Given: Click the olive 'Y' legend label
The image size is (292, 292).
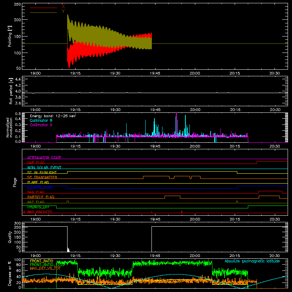Looking at the screenshot, I should (63, 11).
